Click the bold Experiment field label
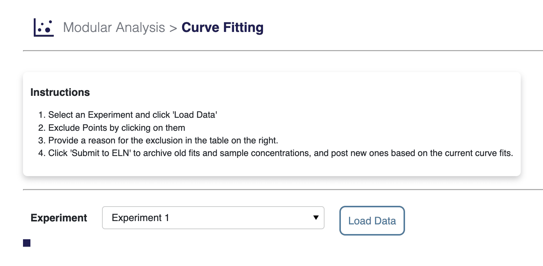 pos(59,218)
